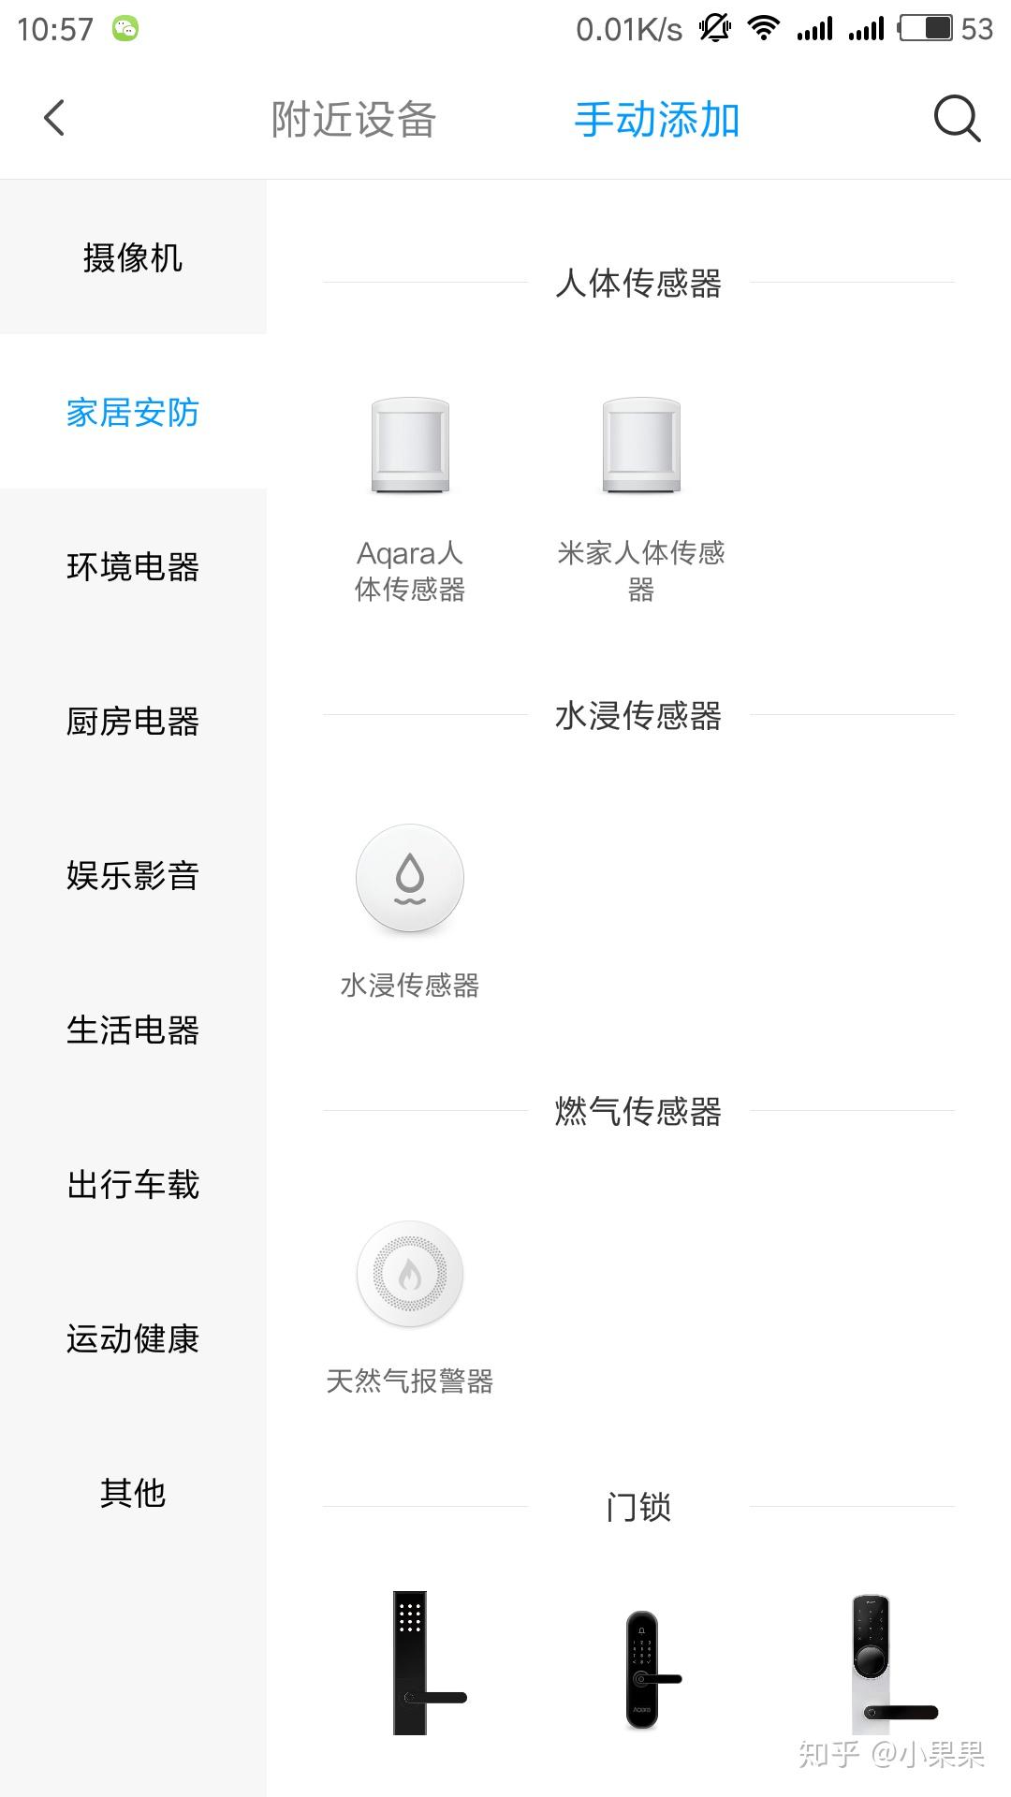
Task: Choose the 天然气报警器 flame icon
Action: (410, 1274)
